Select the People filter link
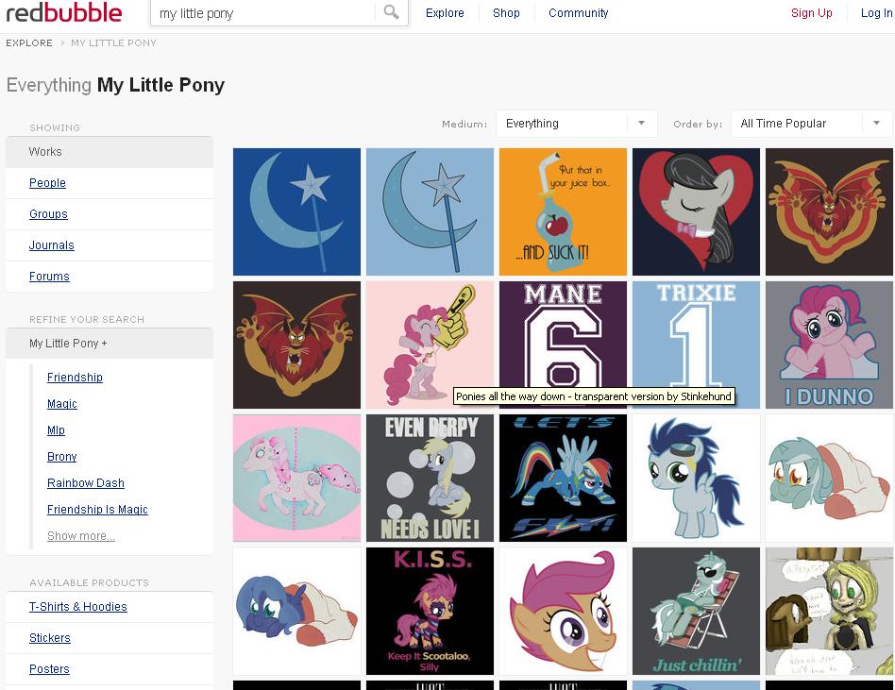Screen dimensions: 895x690 click(x=47, y=183)
